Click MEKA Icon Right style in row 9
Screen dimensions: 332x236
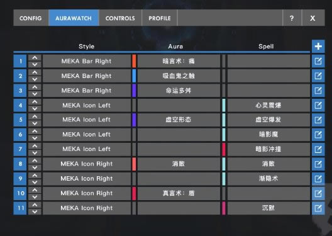tap(87, 179)
